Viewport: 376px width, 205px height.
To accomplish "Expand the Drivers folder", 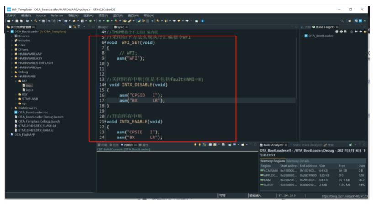I will (12, 50).
